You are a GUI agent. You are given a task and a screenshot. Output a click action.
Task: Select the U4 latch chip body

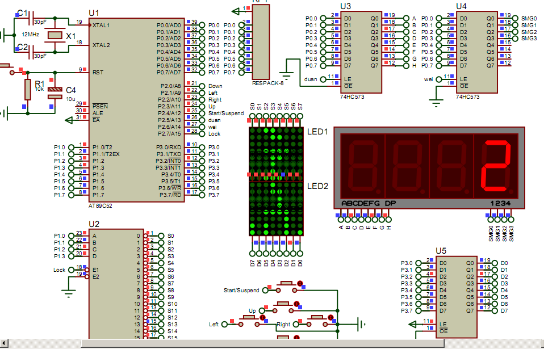click(477, 52)
